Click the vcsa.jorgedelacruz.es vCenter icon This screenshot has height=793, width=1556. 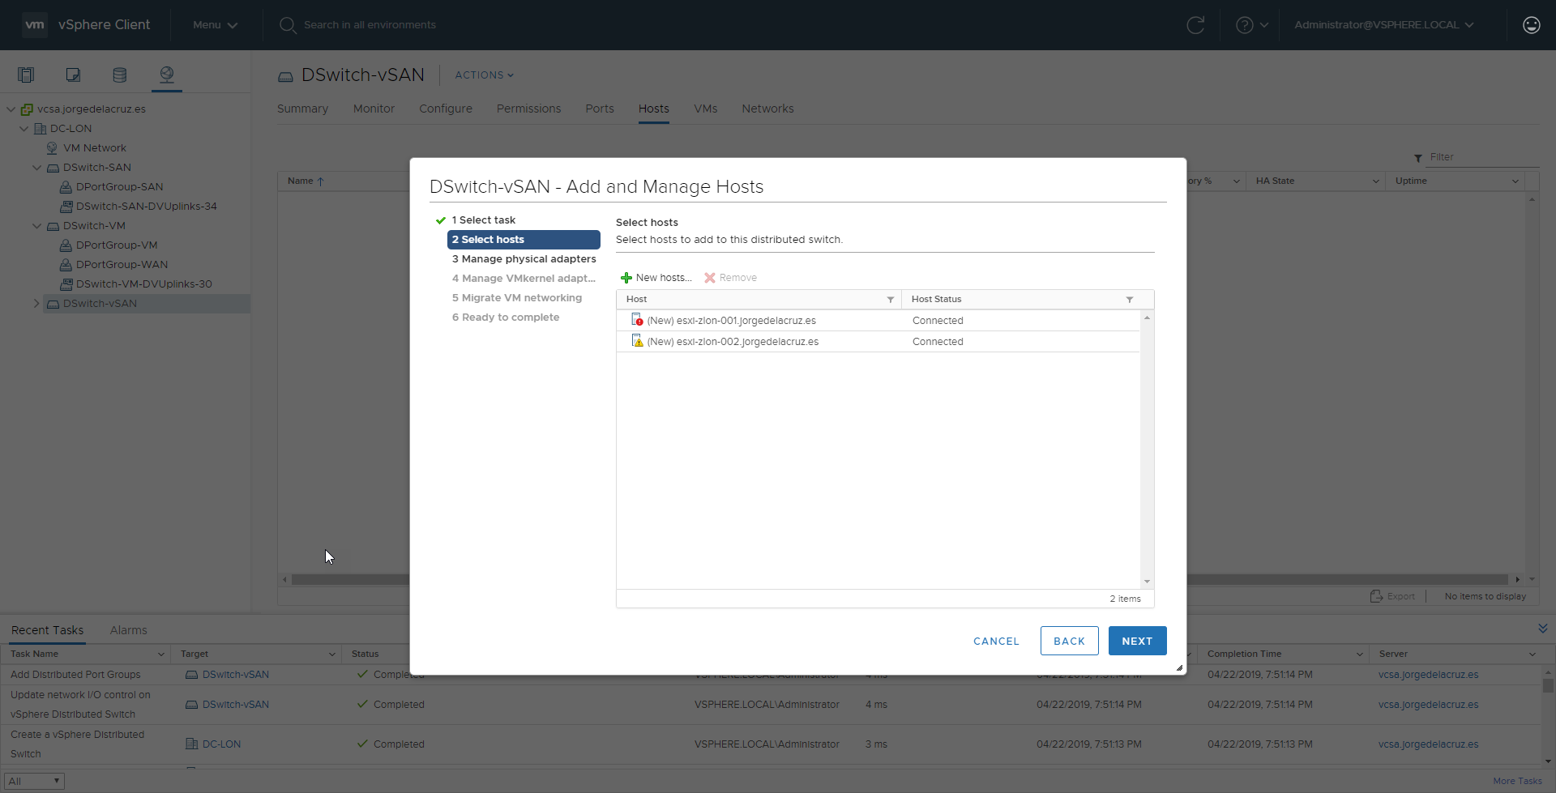(x=27, y=109)
